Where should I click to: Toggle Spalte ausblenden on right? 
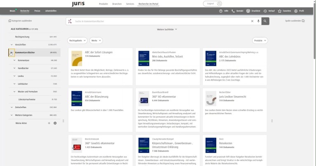tap(295, 21)
